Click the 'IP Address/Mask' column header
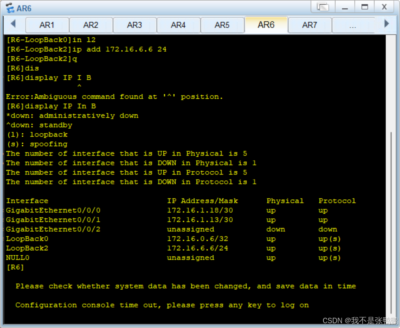The image size is (400, 328). (202, 201)
